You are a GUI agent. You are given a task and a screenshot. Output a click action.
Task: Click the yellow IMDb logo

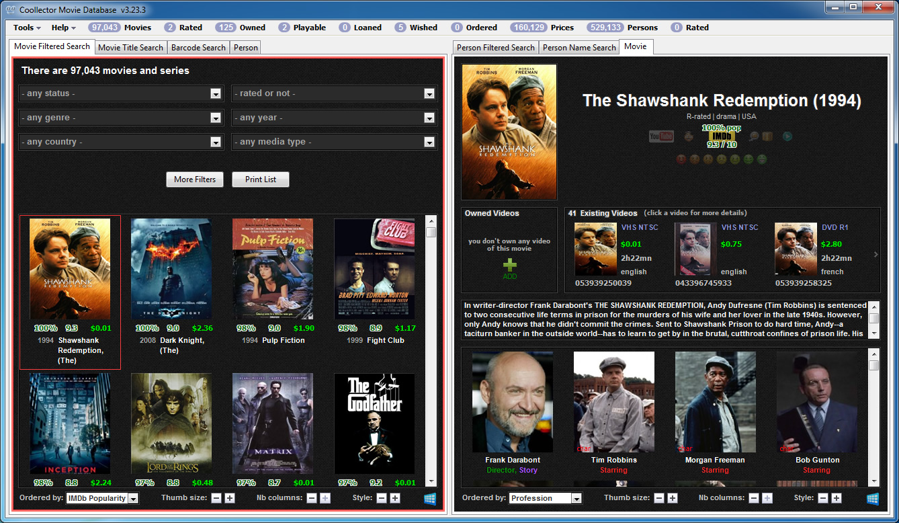coord(721,136)
